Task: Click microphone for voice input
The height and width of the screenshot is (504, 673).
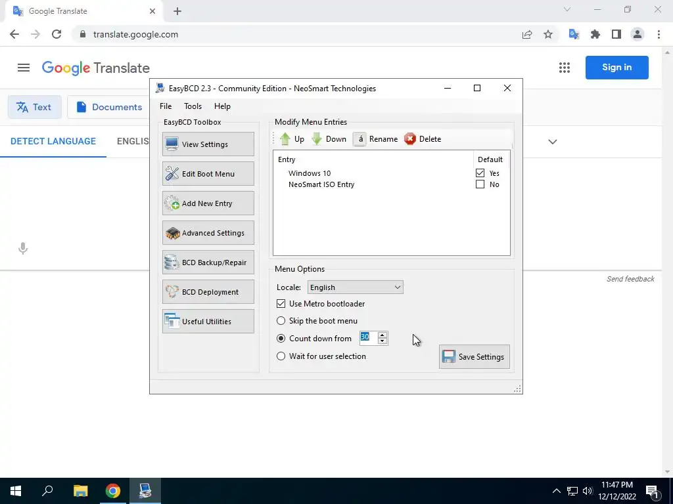Action: click(x=23, y=248)
